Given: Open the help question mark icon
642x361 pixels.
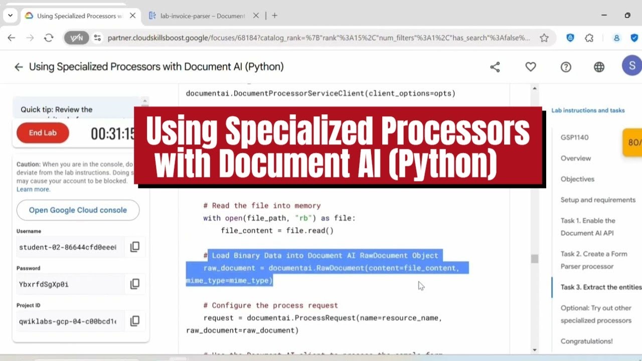Looking at the screenshot, I should (566, 67).
